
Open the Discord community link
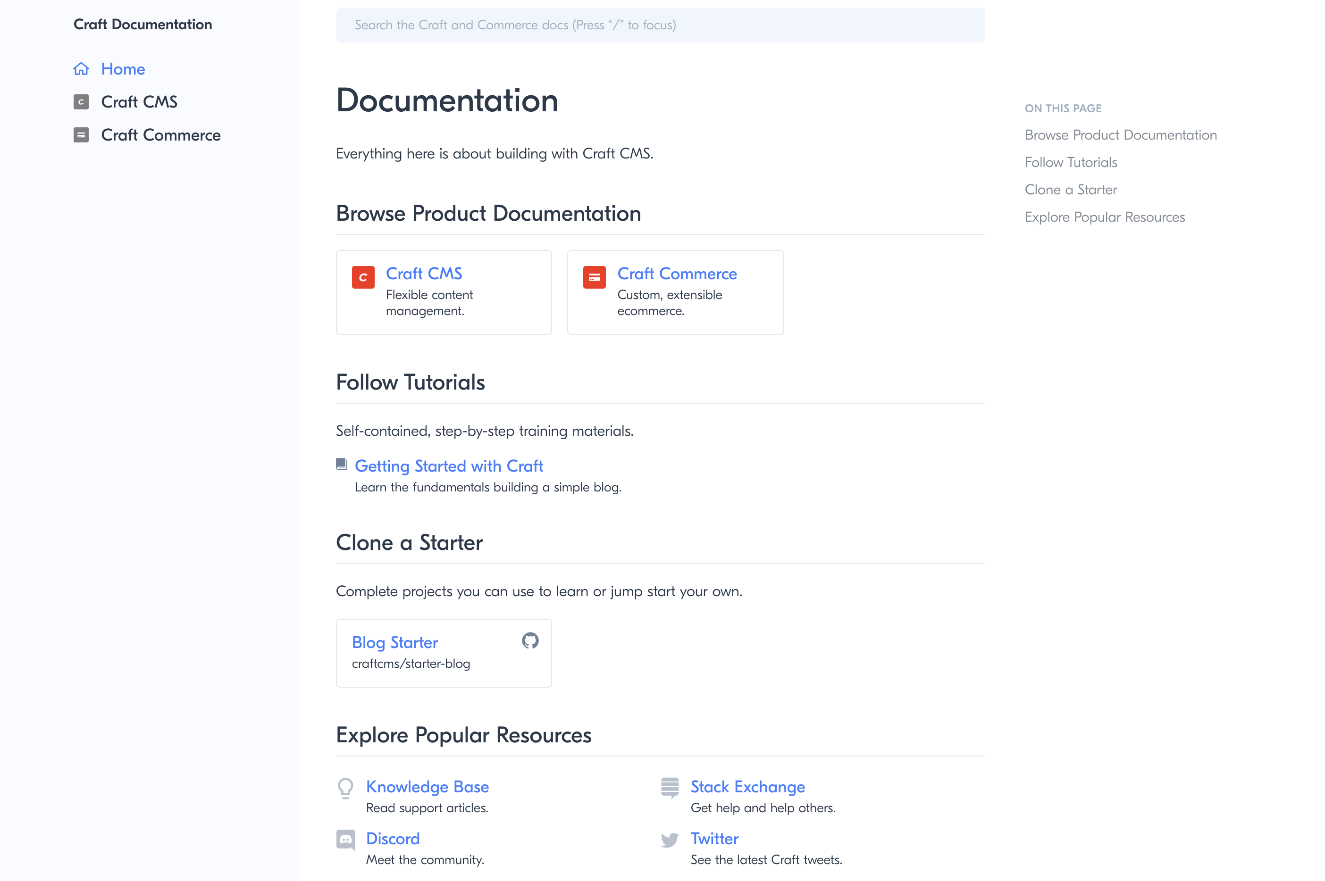tap(393, 838)
